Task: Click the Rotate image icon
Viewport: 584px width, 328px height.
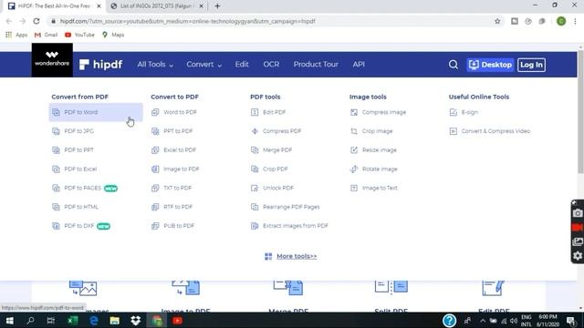Action: click(x=354, y=169)
